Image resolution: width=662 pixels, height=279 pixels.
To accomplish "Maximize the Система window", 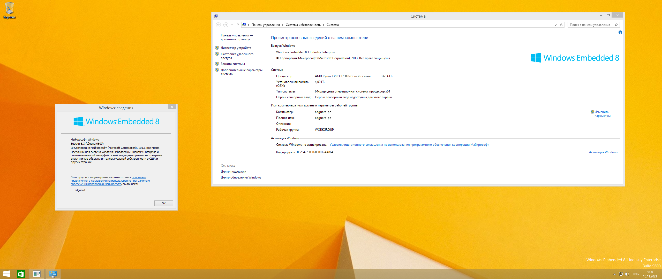I will [x=608, y=15].
